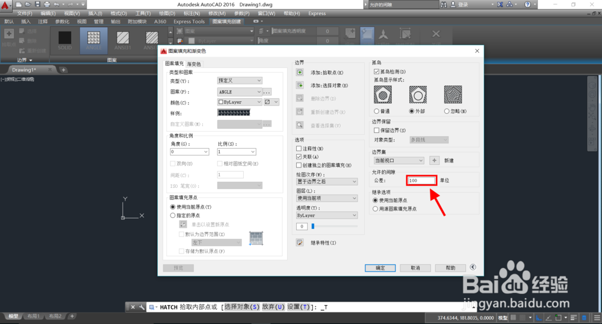
Task: Click the 公差 tolerance input field showing 100
Action: [421, 181]
